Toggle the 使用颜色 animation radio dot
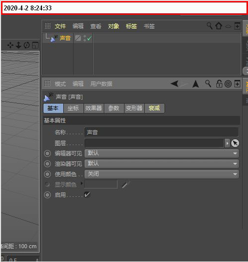The height and width of the screenshot is (262, 248). [x=47, y=174]
